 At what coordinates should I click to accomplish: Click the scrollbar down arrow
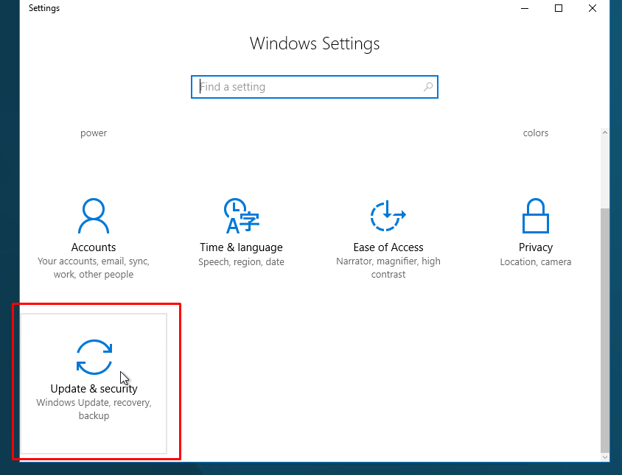coord(604,457)
